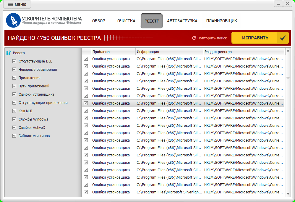Click the hamburger icon next to МЕНЮ
295x202 pixels.
[10, 4]
